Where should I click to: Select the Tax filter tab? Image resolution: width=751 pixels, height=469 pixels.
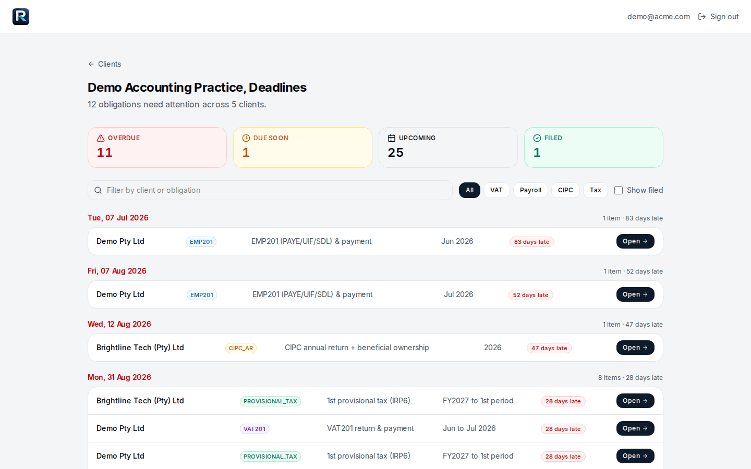596,190
